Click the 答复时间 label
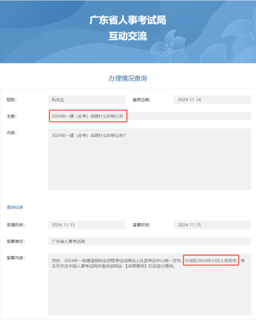The image size is (256, 320). [142, 225]
